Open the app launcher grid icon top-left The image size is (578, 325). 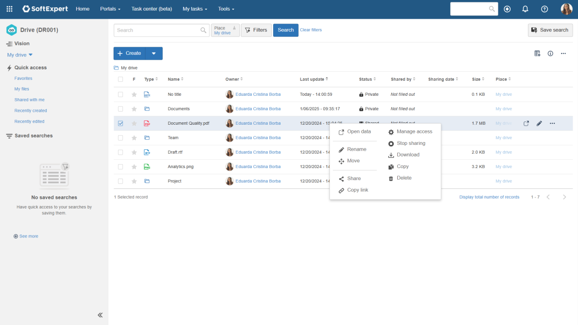(x=9, y=9)
